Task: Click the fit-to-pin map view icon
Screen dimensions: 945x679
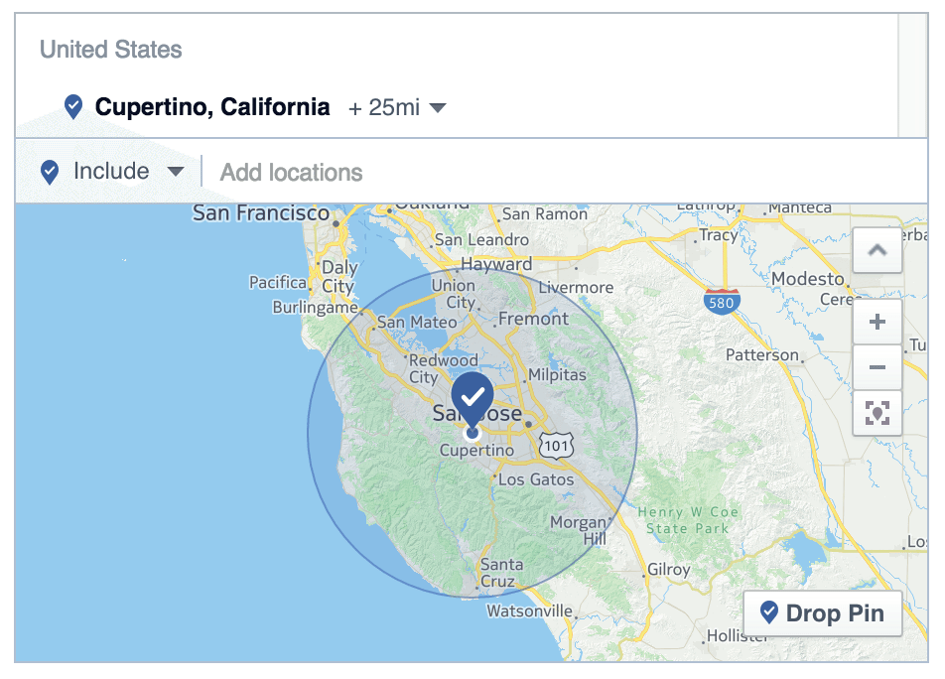Action: click(877, 414)
